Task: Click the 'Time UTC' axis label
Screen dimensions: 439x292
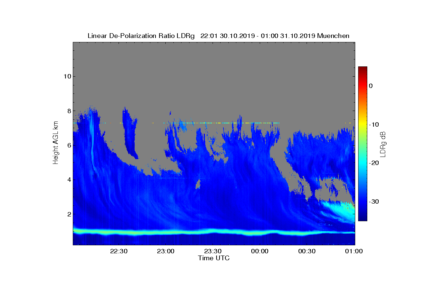Action: pyautogui.click(x=214, y=258)
